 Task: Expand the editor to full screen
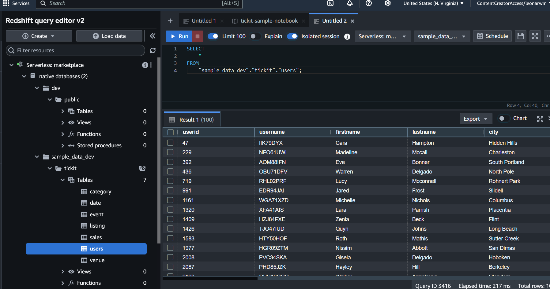tap(535, 36)
